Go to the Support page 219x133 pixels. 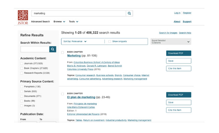tap(187, 22)
